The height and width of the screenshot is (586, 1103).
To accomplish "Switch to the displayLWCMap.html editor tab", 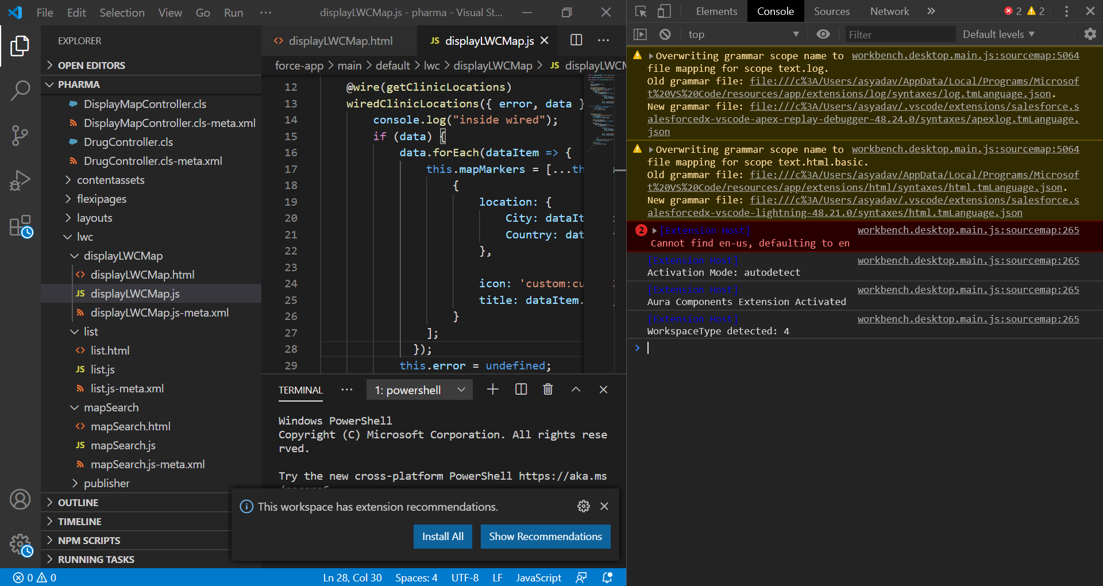I will [x=340, y=41].
